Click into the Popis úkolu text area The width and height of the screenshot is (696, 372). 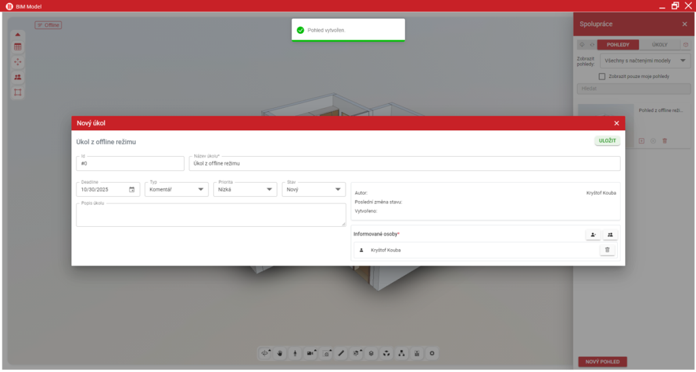click(x=211, y=215)
